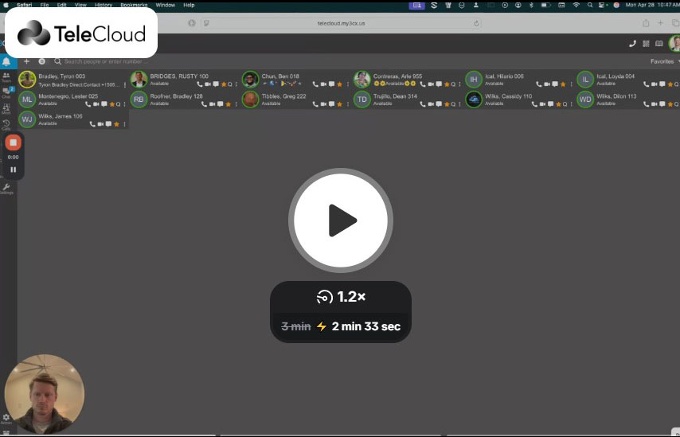Start a video call with Roofner, Bradley 128

point(212,104)
